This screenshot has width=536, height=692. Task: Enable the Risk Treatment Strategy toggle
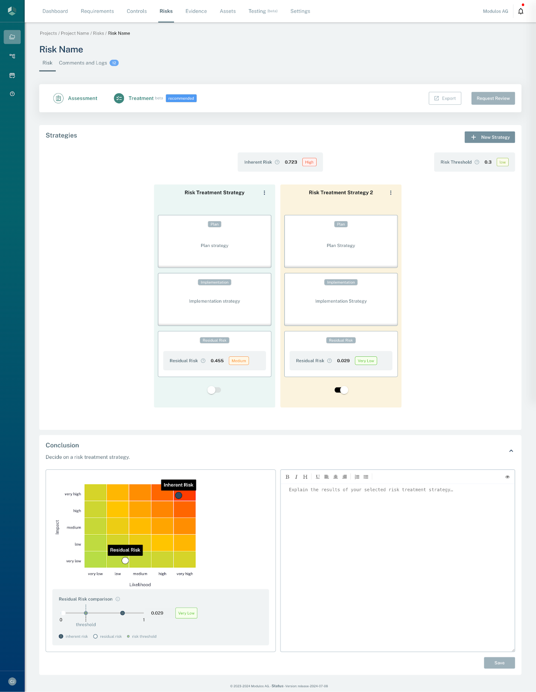[x=214, y=390]
